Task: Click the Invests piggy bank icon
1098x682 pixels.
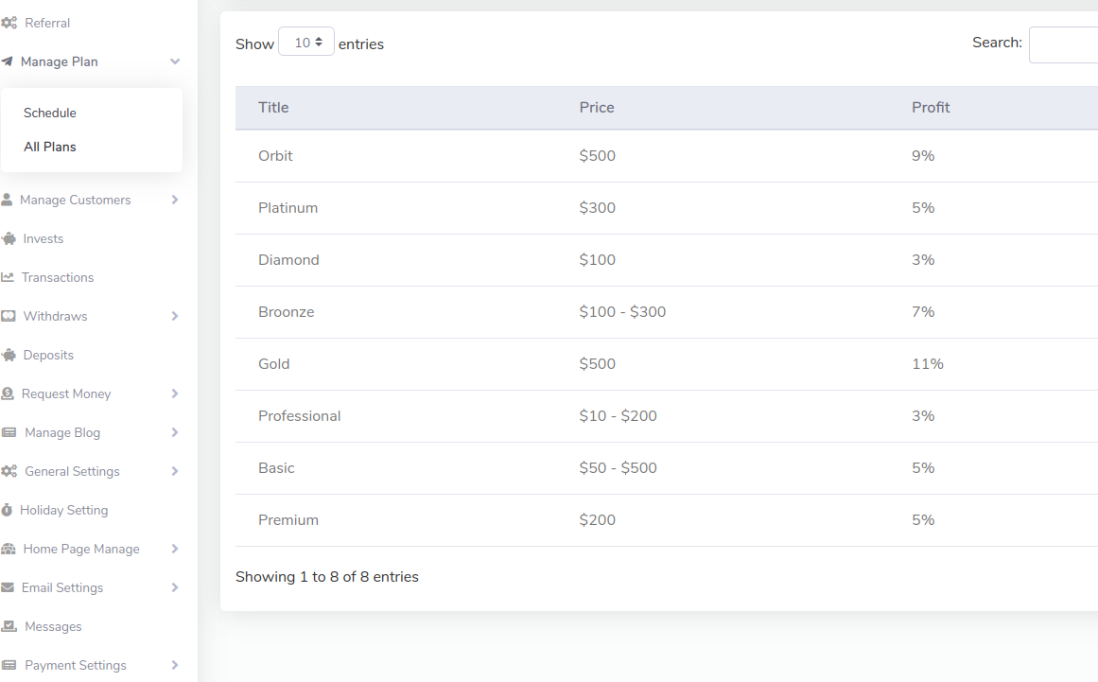Action: 9,238
